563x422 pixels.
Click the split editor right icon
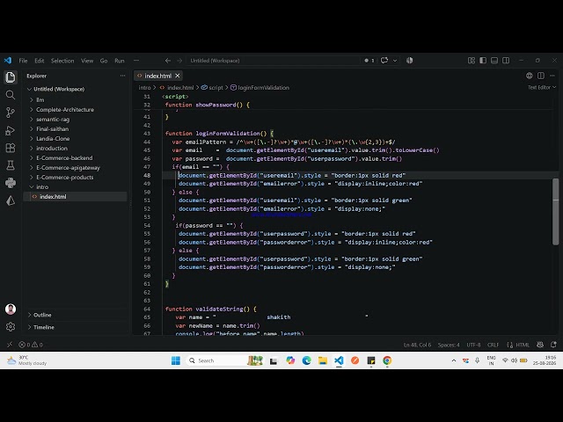click(x=541, y=76)
